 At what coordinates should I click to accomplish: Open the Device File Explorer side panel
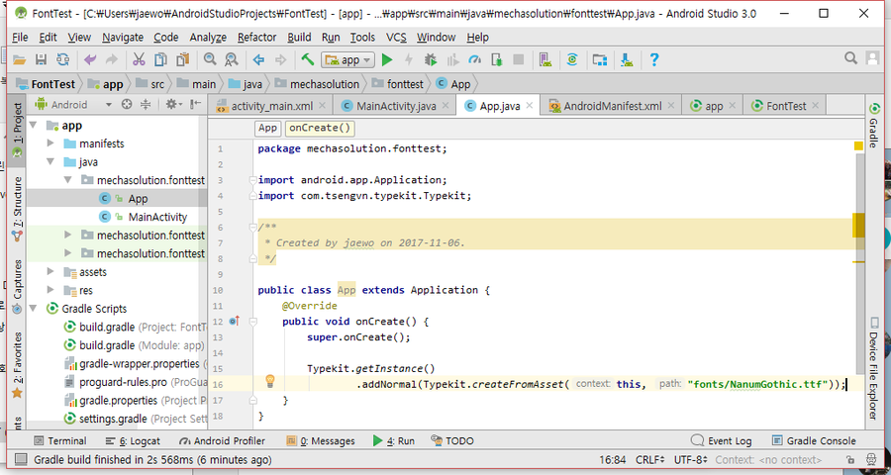tap(873, 369)
